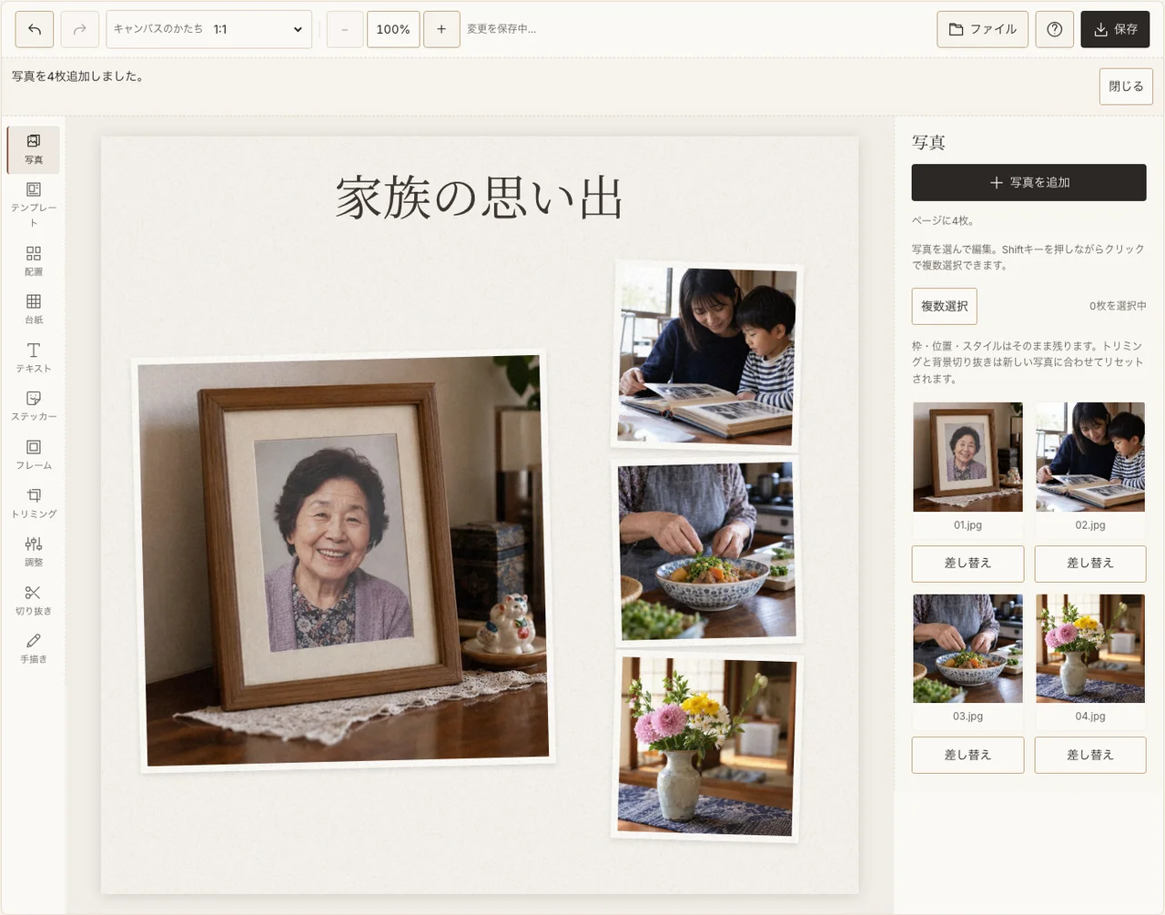The width and height of the screenshot is (1165, 915).
Task: Open the 台紙 mount tool
Action: tap(34, 309)
